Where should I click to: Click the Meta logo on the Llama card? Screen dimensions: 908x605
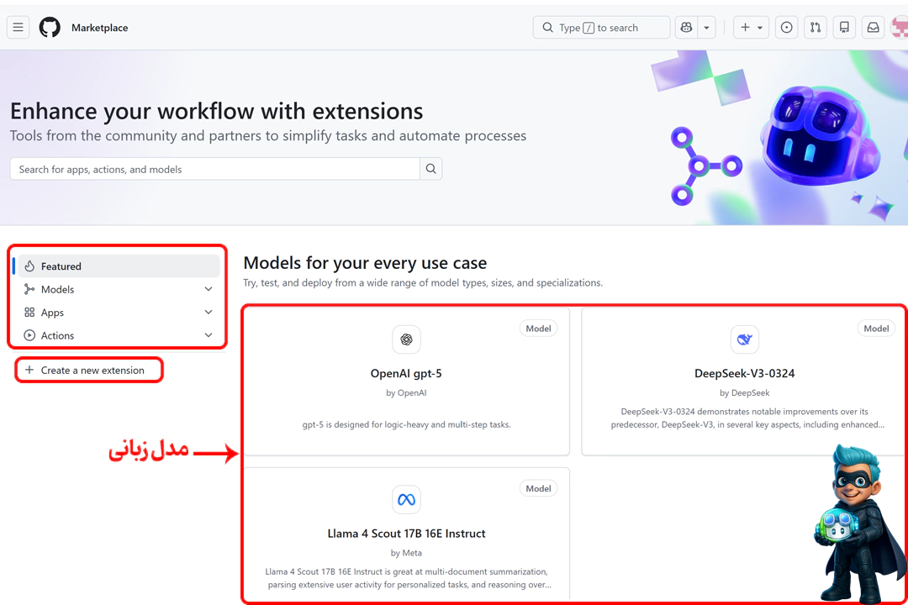pos(406,499)
